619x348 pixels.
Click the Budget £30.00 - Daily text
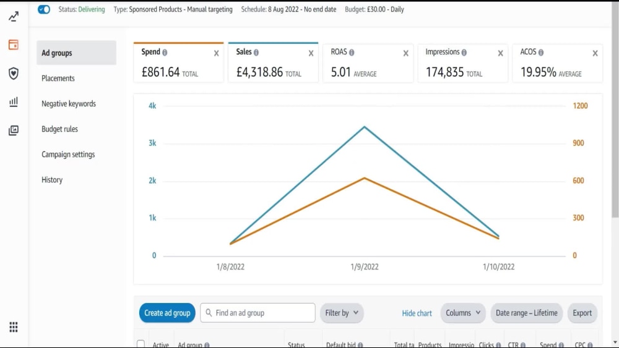point(374,9)
